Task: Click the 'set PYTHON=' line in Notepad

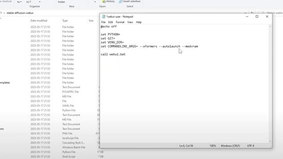Action: click(111, 34)
